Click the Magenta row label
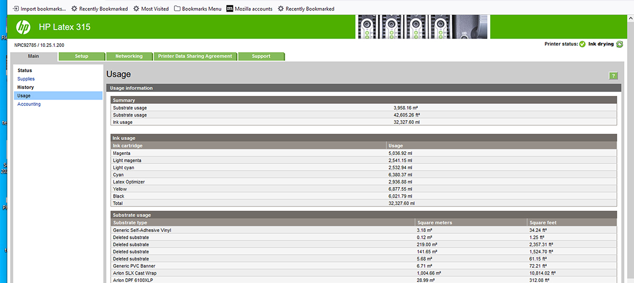Viewport: 634px width, 283px height. click(122, 153)
